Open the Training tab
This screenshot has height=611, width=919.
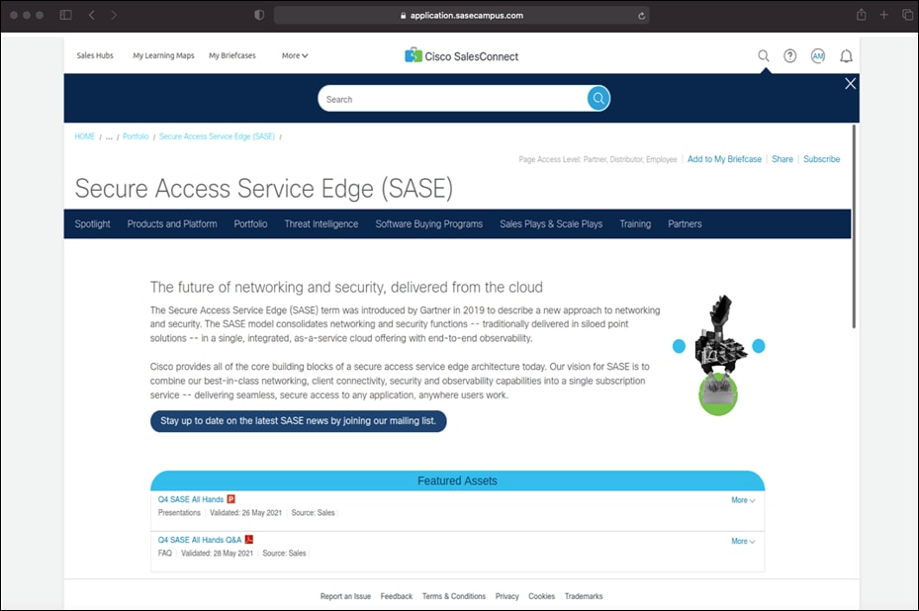(x=635, y=223)
